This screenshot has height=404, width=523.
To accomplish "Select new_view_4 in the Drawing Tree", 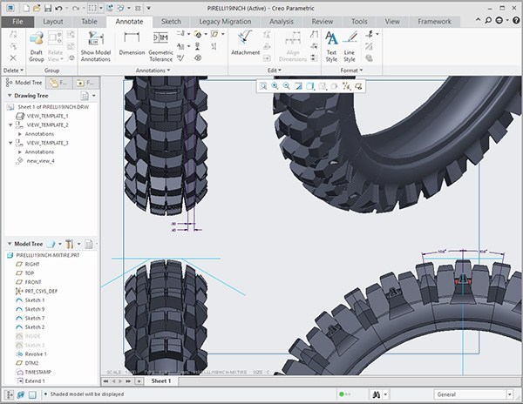I will tap(41, 161).
